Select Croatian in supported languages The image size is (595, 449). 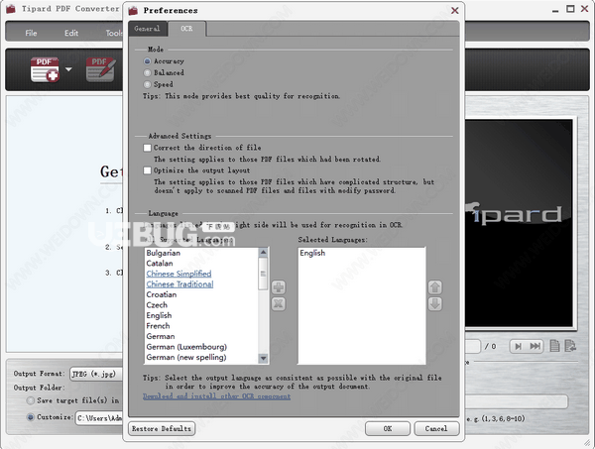[162, 294]
